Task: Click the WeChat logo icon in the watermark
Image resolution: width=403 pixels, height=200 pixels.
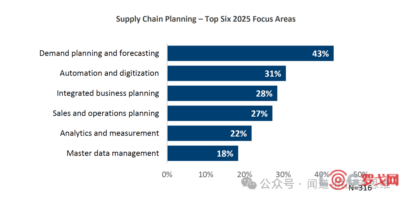Action: pos(249,183)
